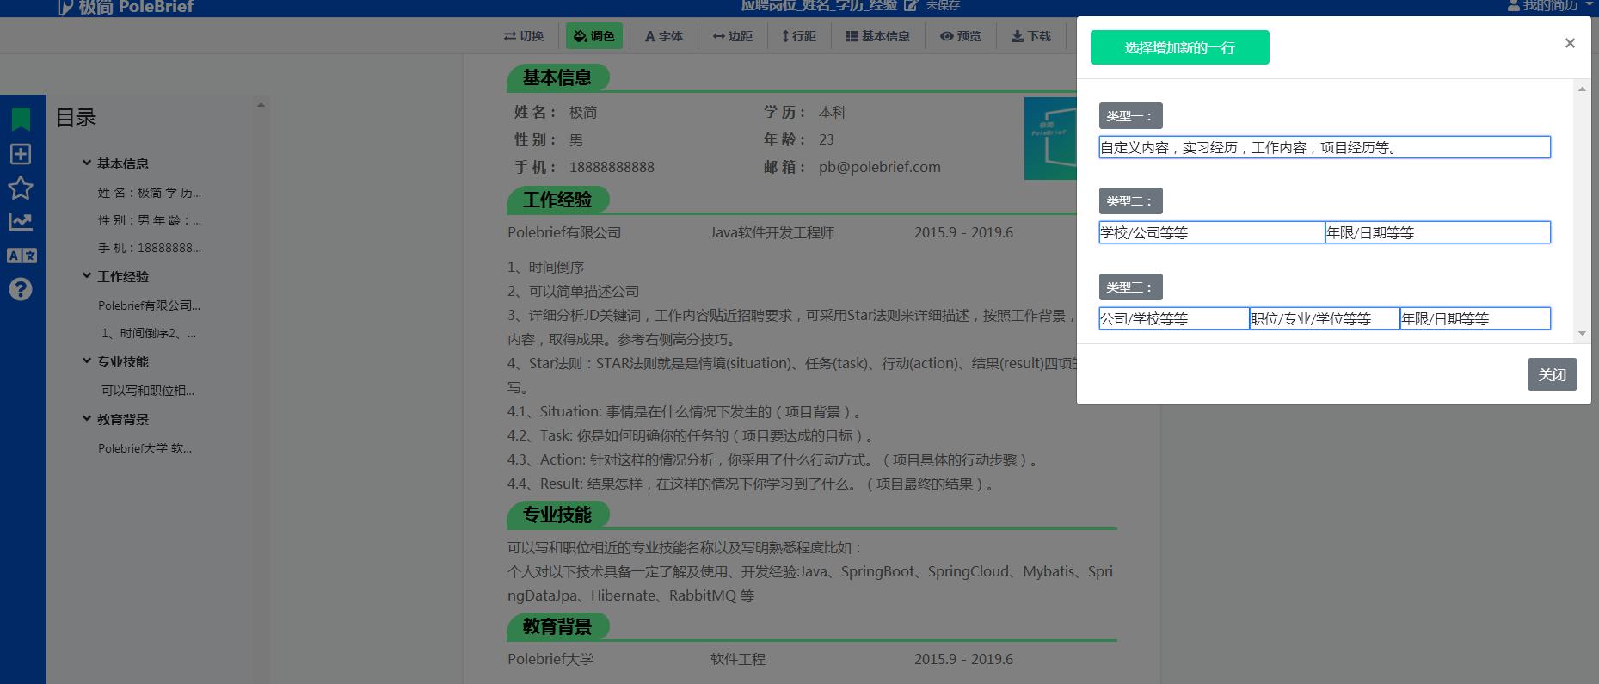
Task: Click the translate language sidebar icon
Action: [x=22, y=256]
